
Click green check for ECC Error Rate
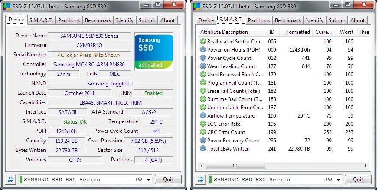pyautogui.click(x=203, y=124)
